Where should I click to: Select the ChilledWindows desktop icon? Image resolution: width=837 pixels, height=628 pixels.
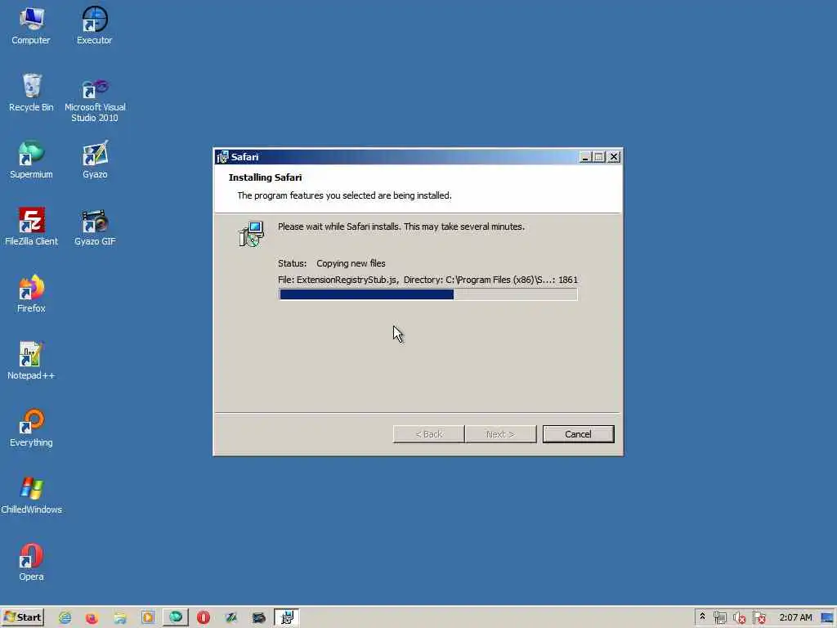tap(31, 495)
